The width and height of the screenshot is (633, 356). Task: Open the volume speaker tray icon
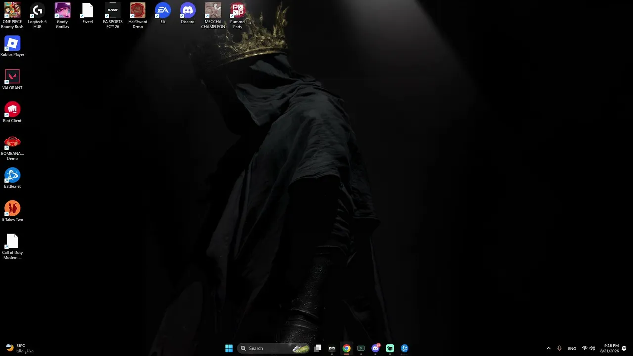[592, 348]
